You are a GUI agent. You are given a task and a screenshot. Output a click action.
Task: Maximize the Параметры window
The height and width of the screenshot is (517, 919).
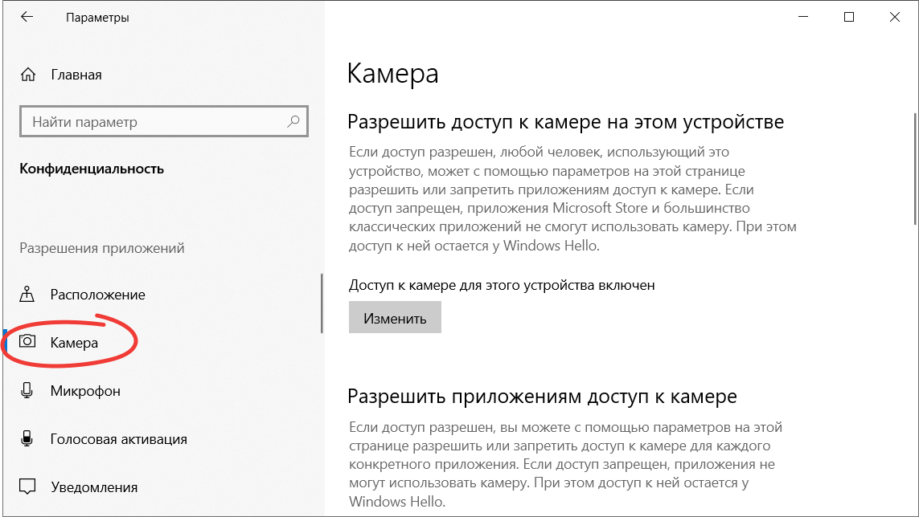849,17
